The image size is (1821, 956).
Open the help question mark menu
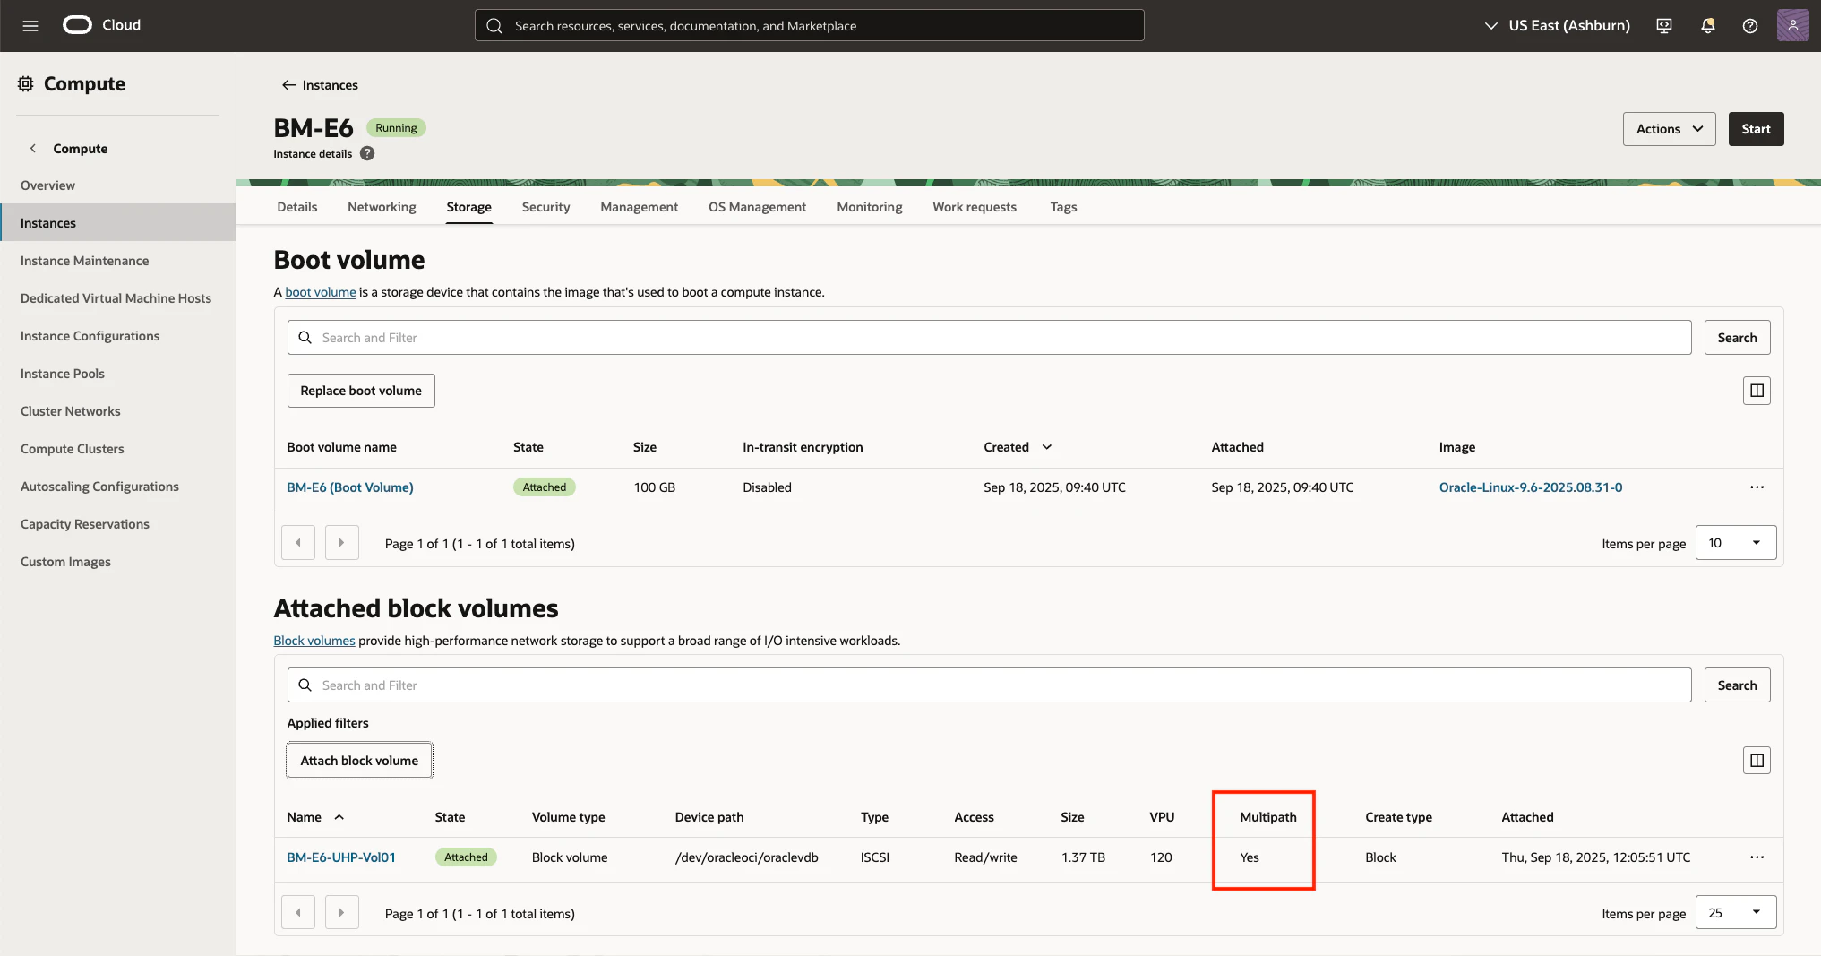coord(1750,25)
